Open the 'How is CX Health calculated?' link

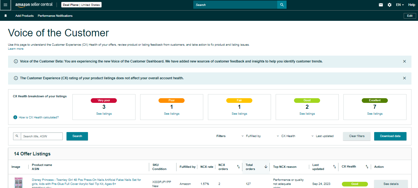click(39, 117)
